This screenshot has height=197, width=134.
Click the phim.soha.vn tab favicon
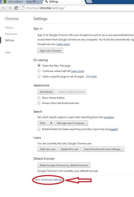(5, 2)
